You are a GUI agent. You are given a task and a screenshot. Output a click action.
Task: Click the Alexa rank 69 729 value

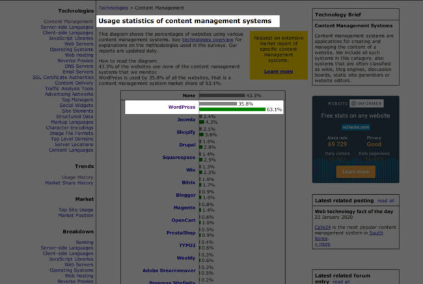pos(337,144)
